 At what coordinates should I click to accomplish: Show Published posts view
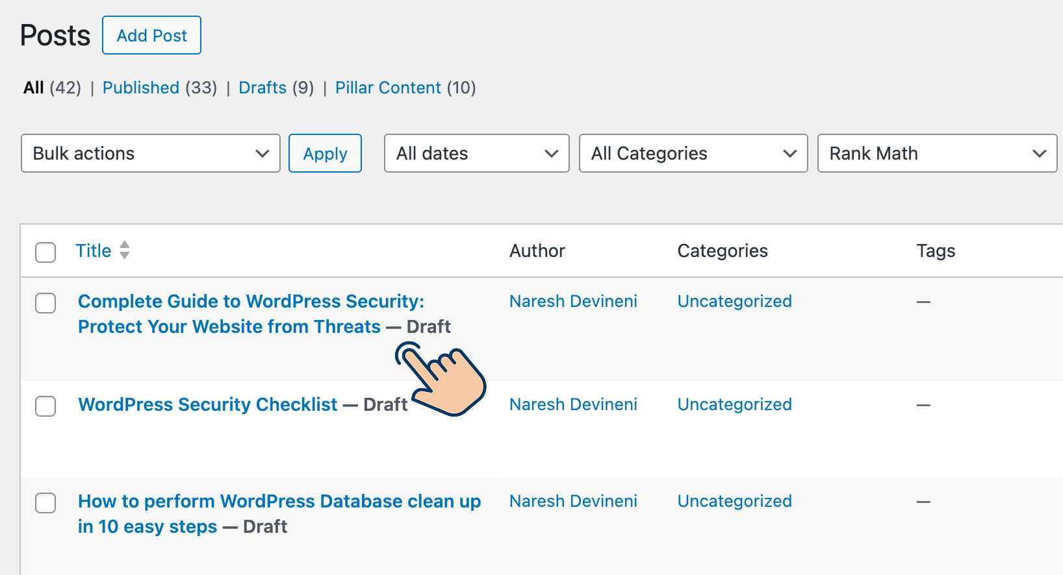141,88
